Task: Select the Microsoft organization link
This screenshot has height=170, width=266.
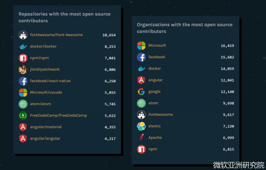Action: tap(157, 45)
